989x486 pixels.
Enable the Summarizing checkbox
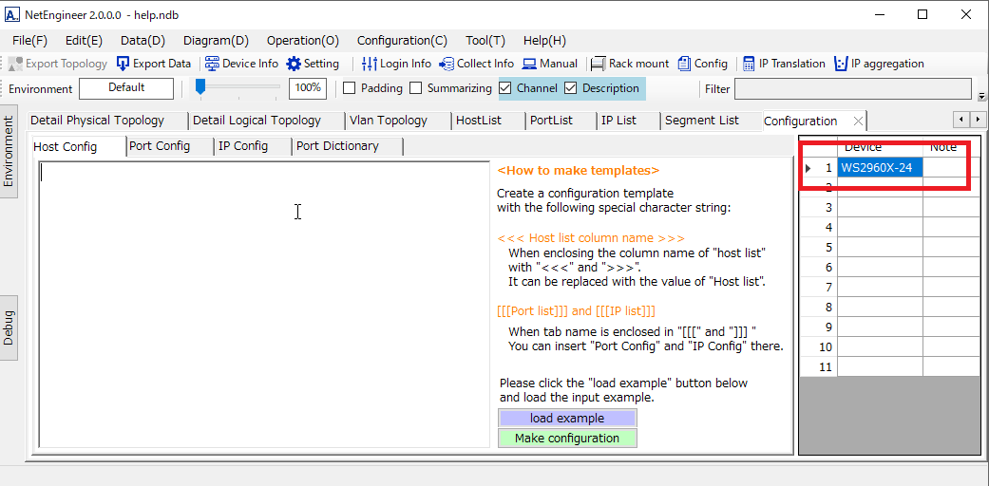pos(415,88)
